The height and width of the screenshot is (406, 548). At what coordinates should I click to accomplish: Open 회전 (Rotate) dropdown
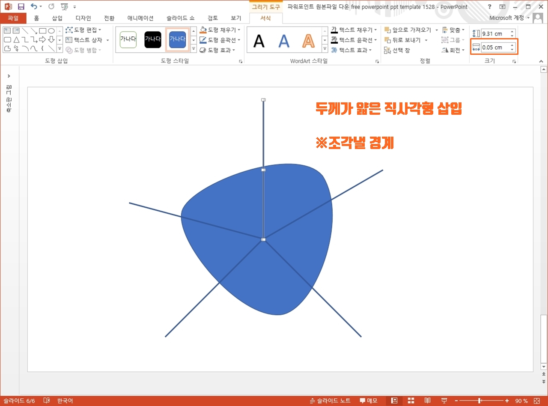[x=453, y=50]
